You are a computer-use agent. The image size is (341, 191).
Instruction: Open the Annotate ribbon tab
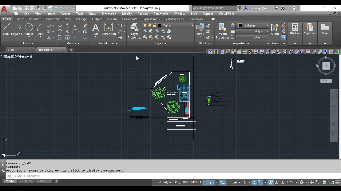tap(35, 19)
